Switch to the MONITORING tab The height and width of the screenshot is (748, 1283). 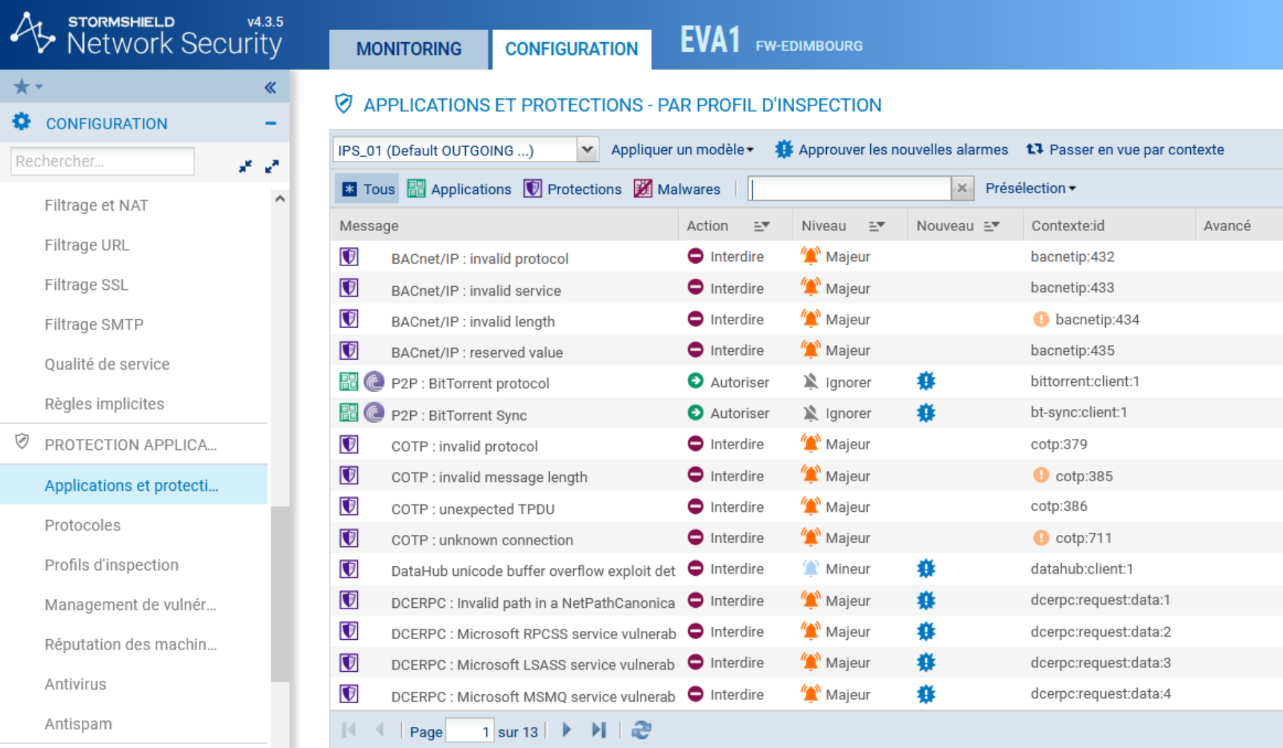tap(408, 49)
